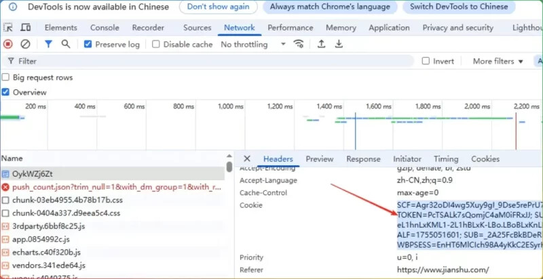Enable Big request rows option
Image resolution: width=543 pixels, height=279 pixels.
pos(6,77)
